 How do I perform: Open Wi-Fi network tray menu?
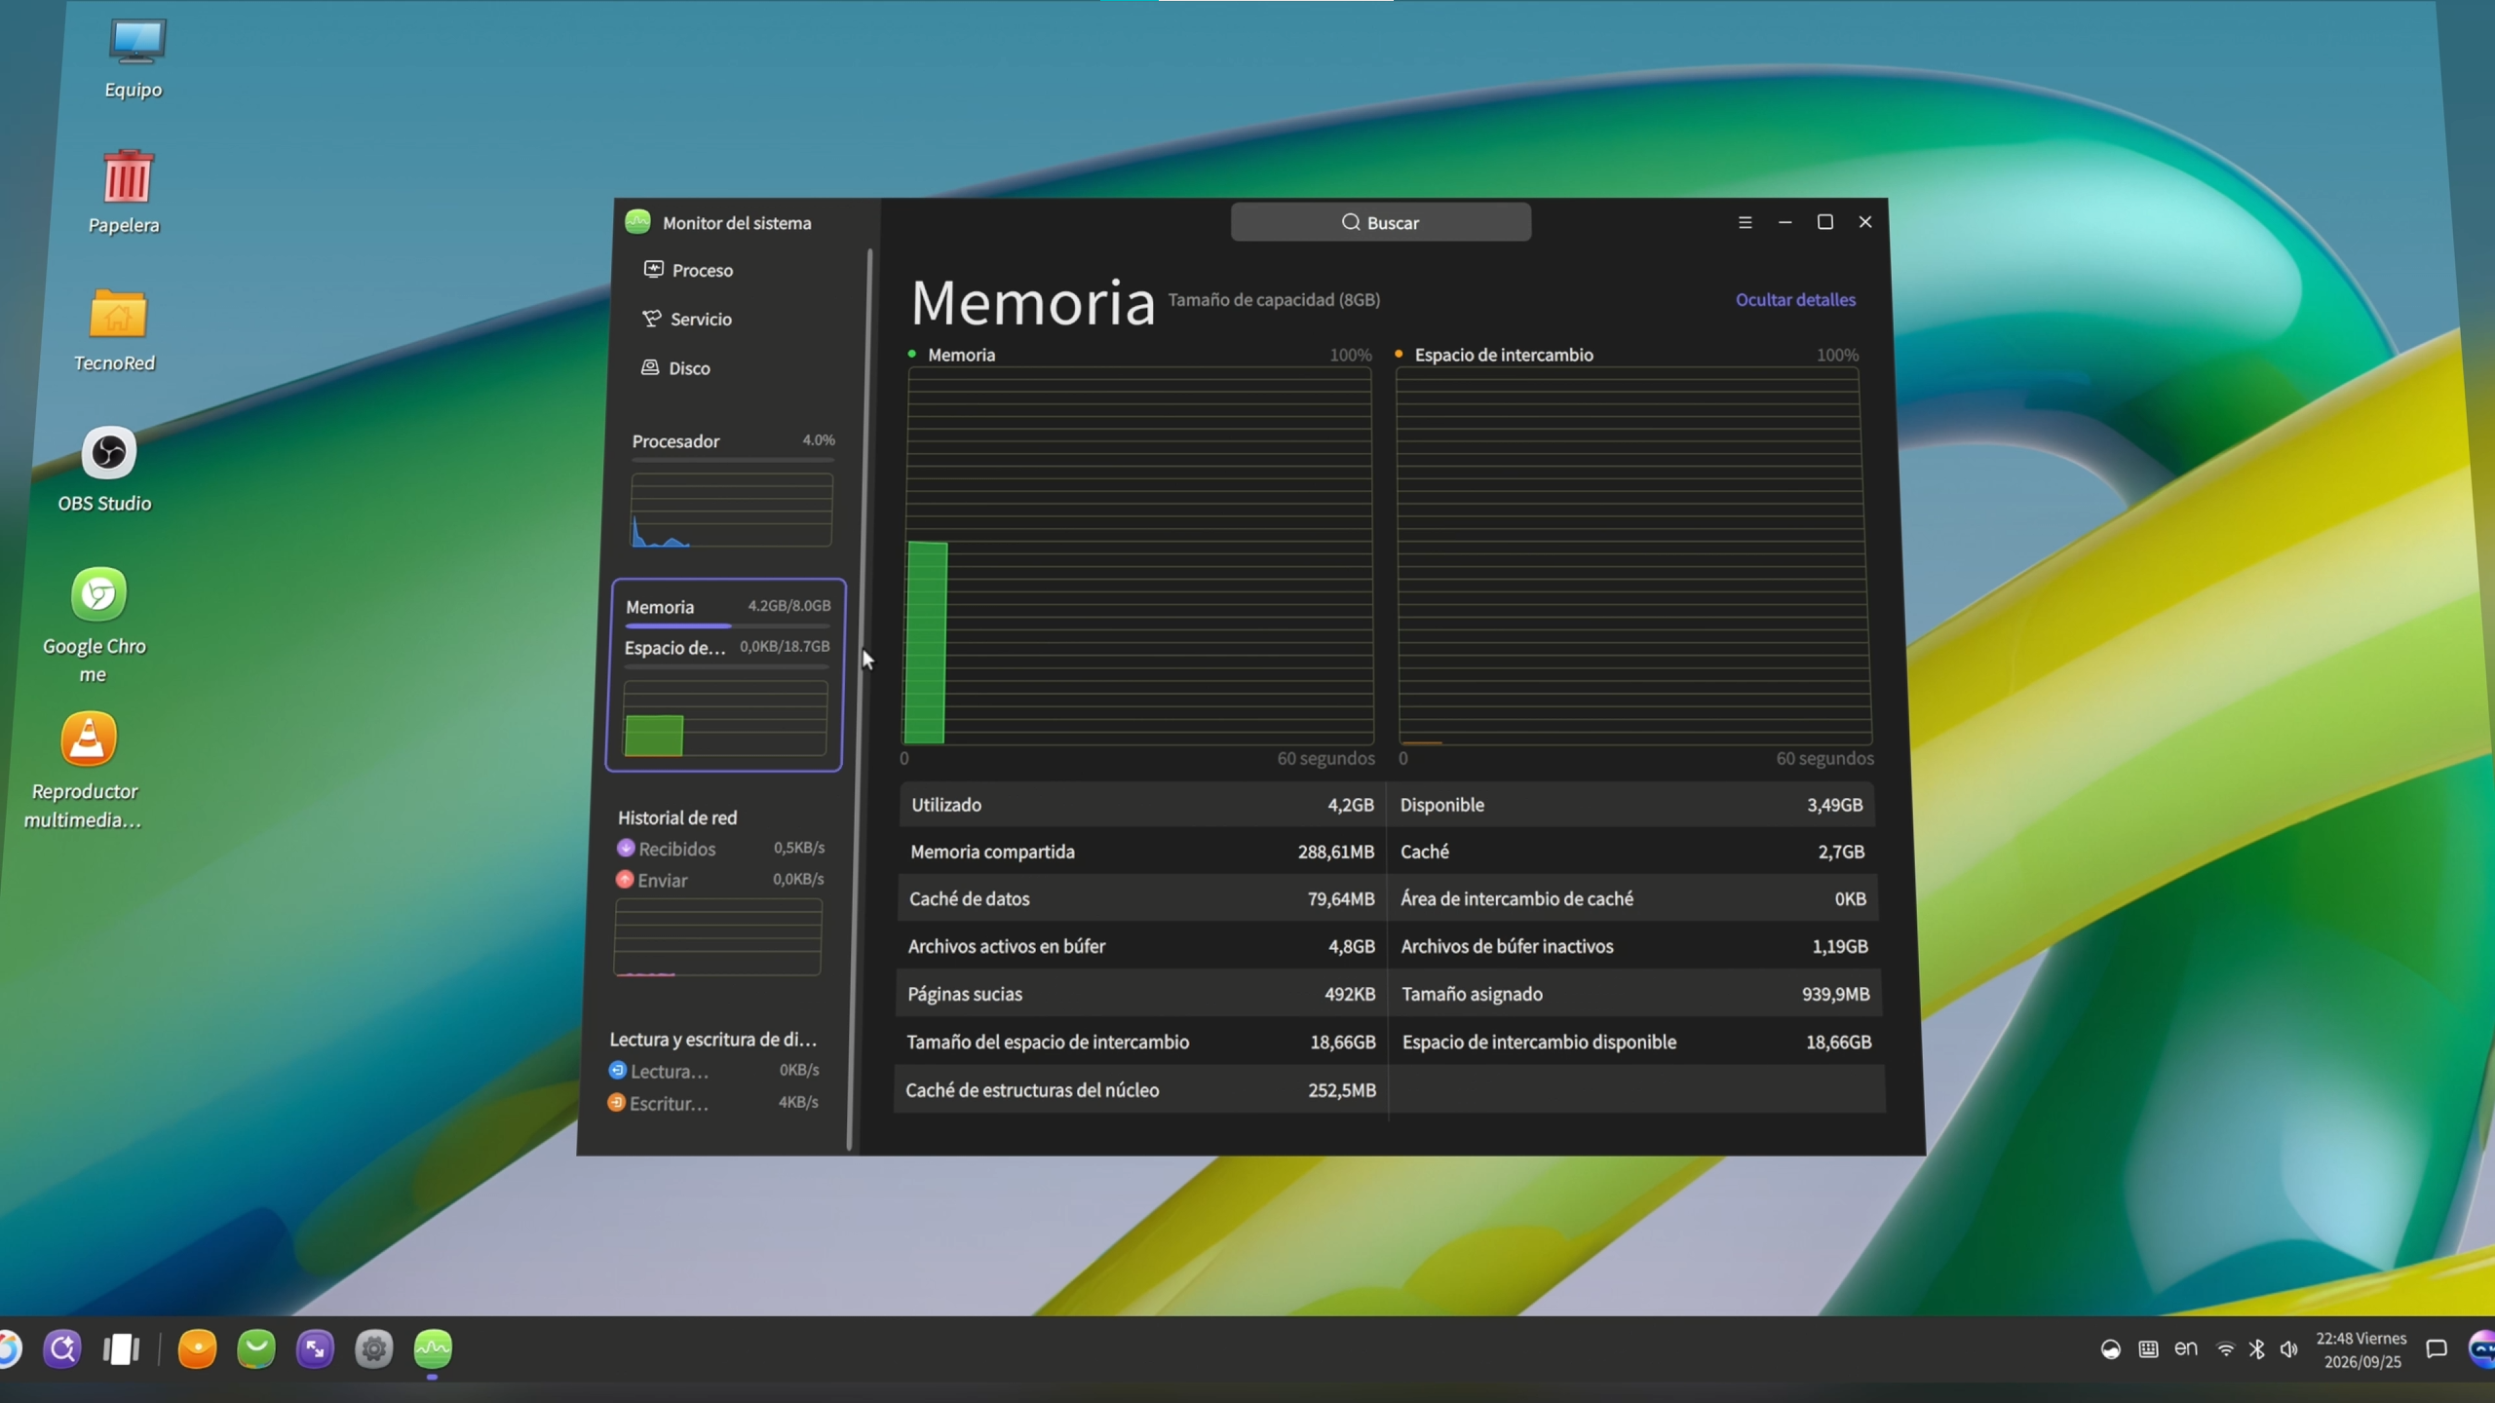click(x=2225, y=1349)
